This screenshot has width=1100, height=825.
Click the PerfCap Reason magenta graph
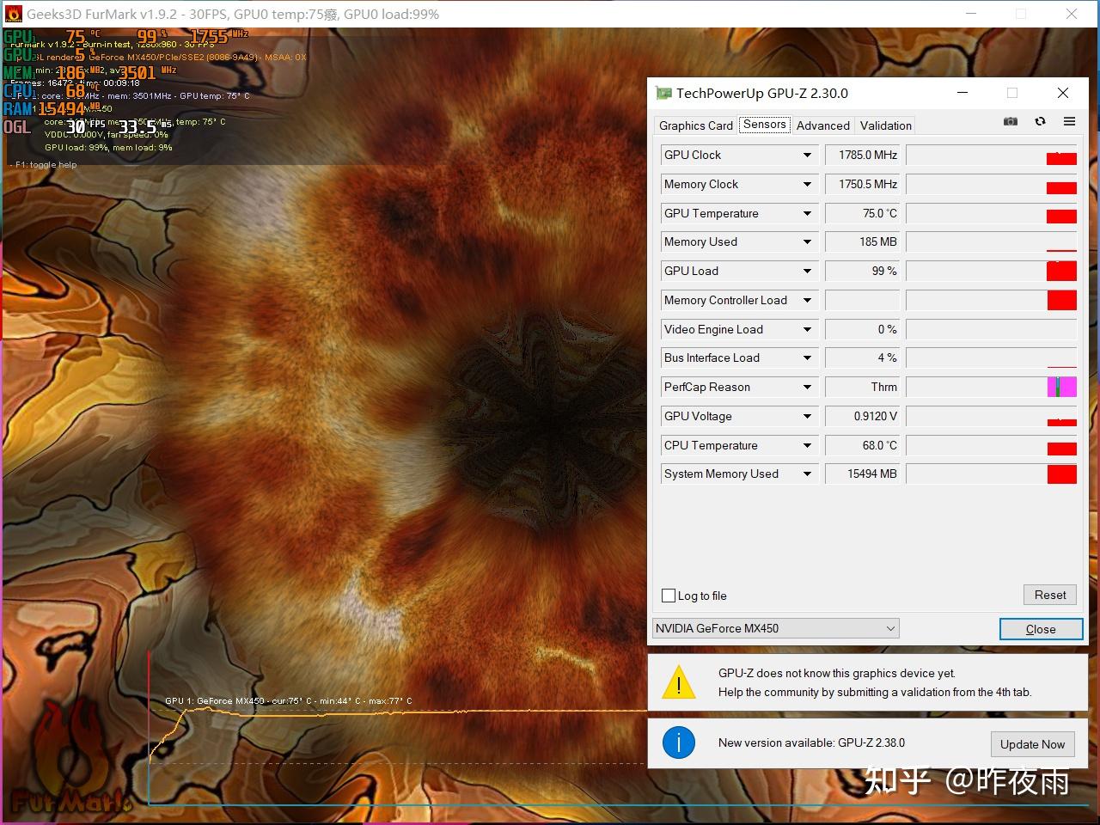(x=992, y=387)
